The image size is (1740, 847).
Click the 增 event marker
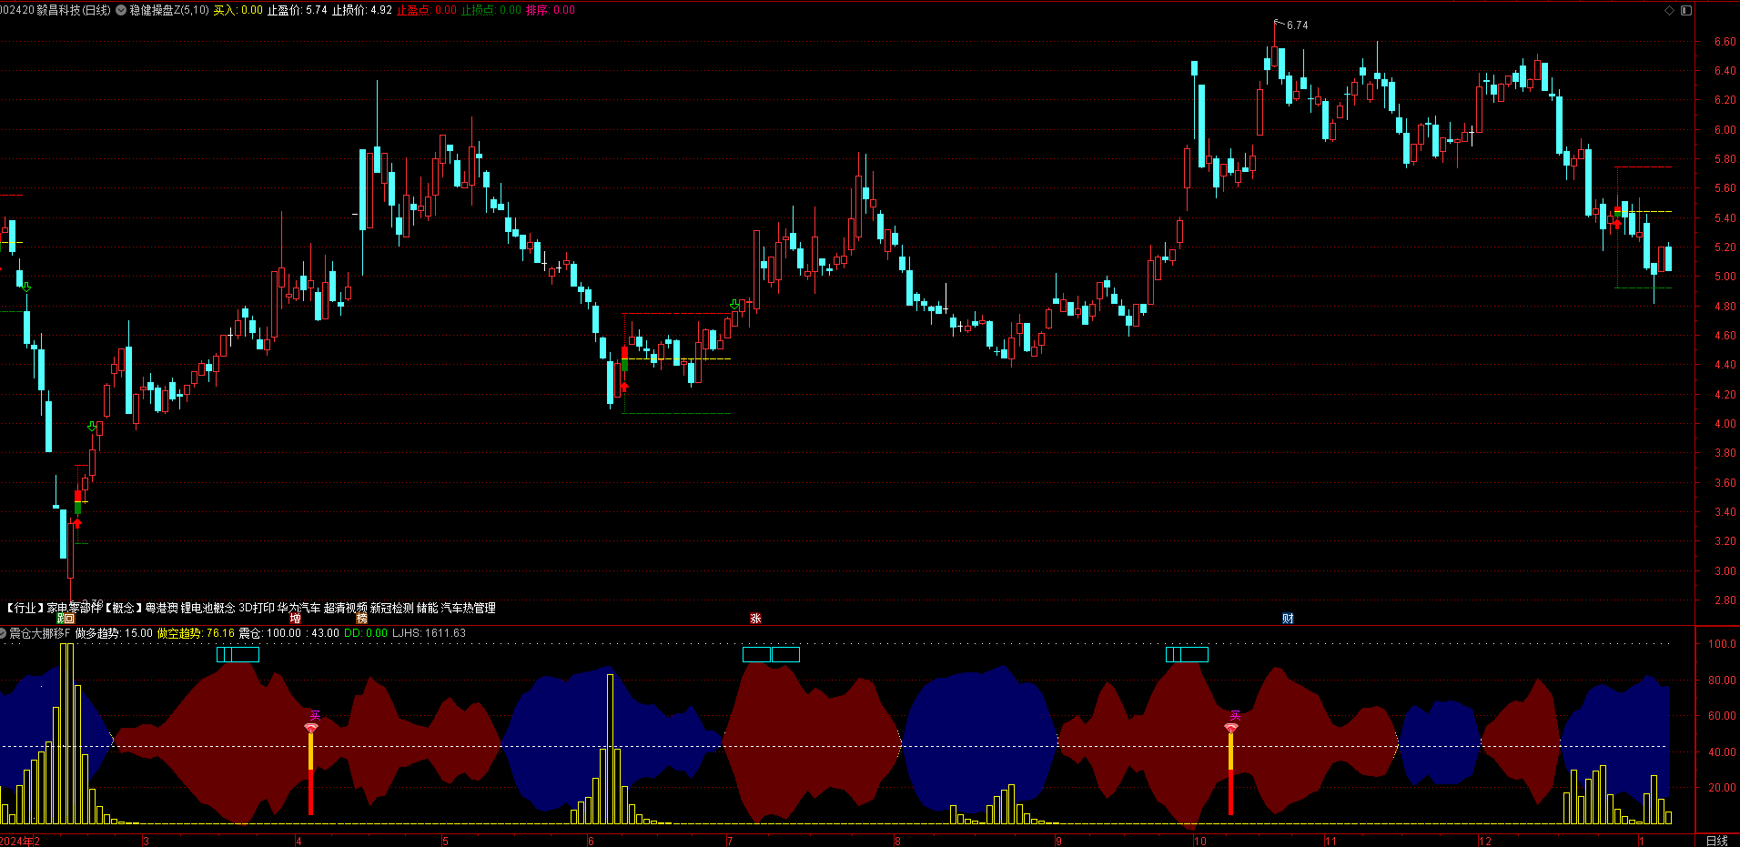(295, 619)
